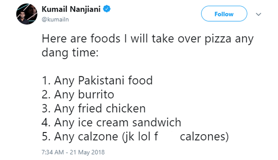This screenshot has width=278, height=160.
Task: Click the closing word 'calzones)'
Action: coord(204,137)
